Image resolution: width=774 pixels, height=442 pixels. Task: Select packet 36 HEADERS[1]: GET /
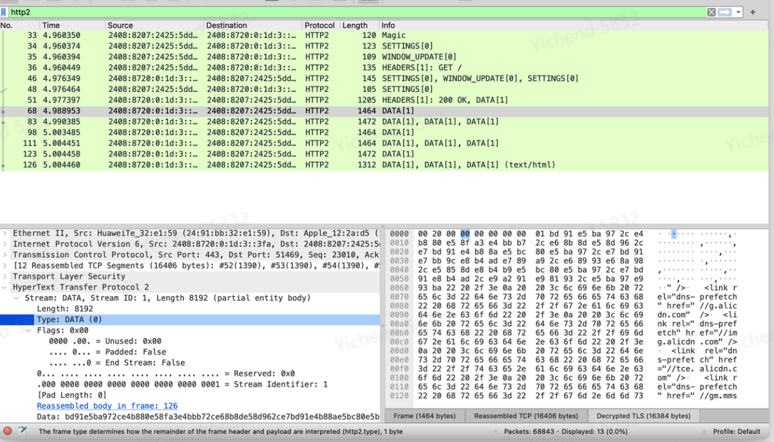pos(384,68)
